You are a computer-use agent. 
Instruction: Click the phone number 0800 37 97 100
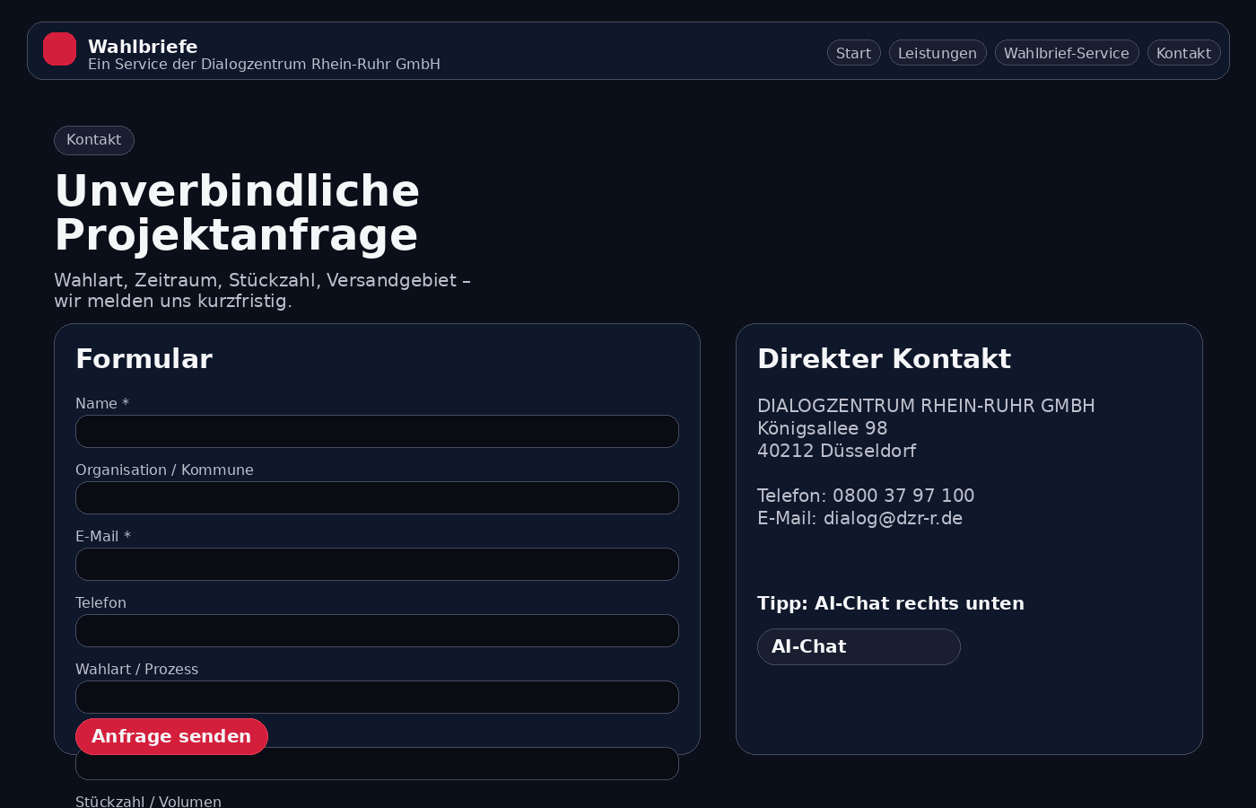coord(903,495)
